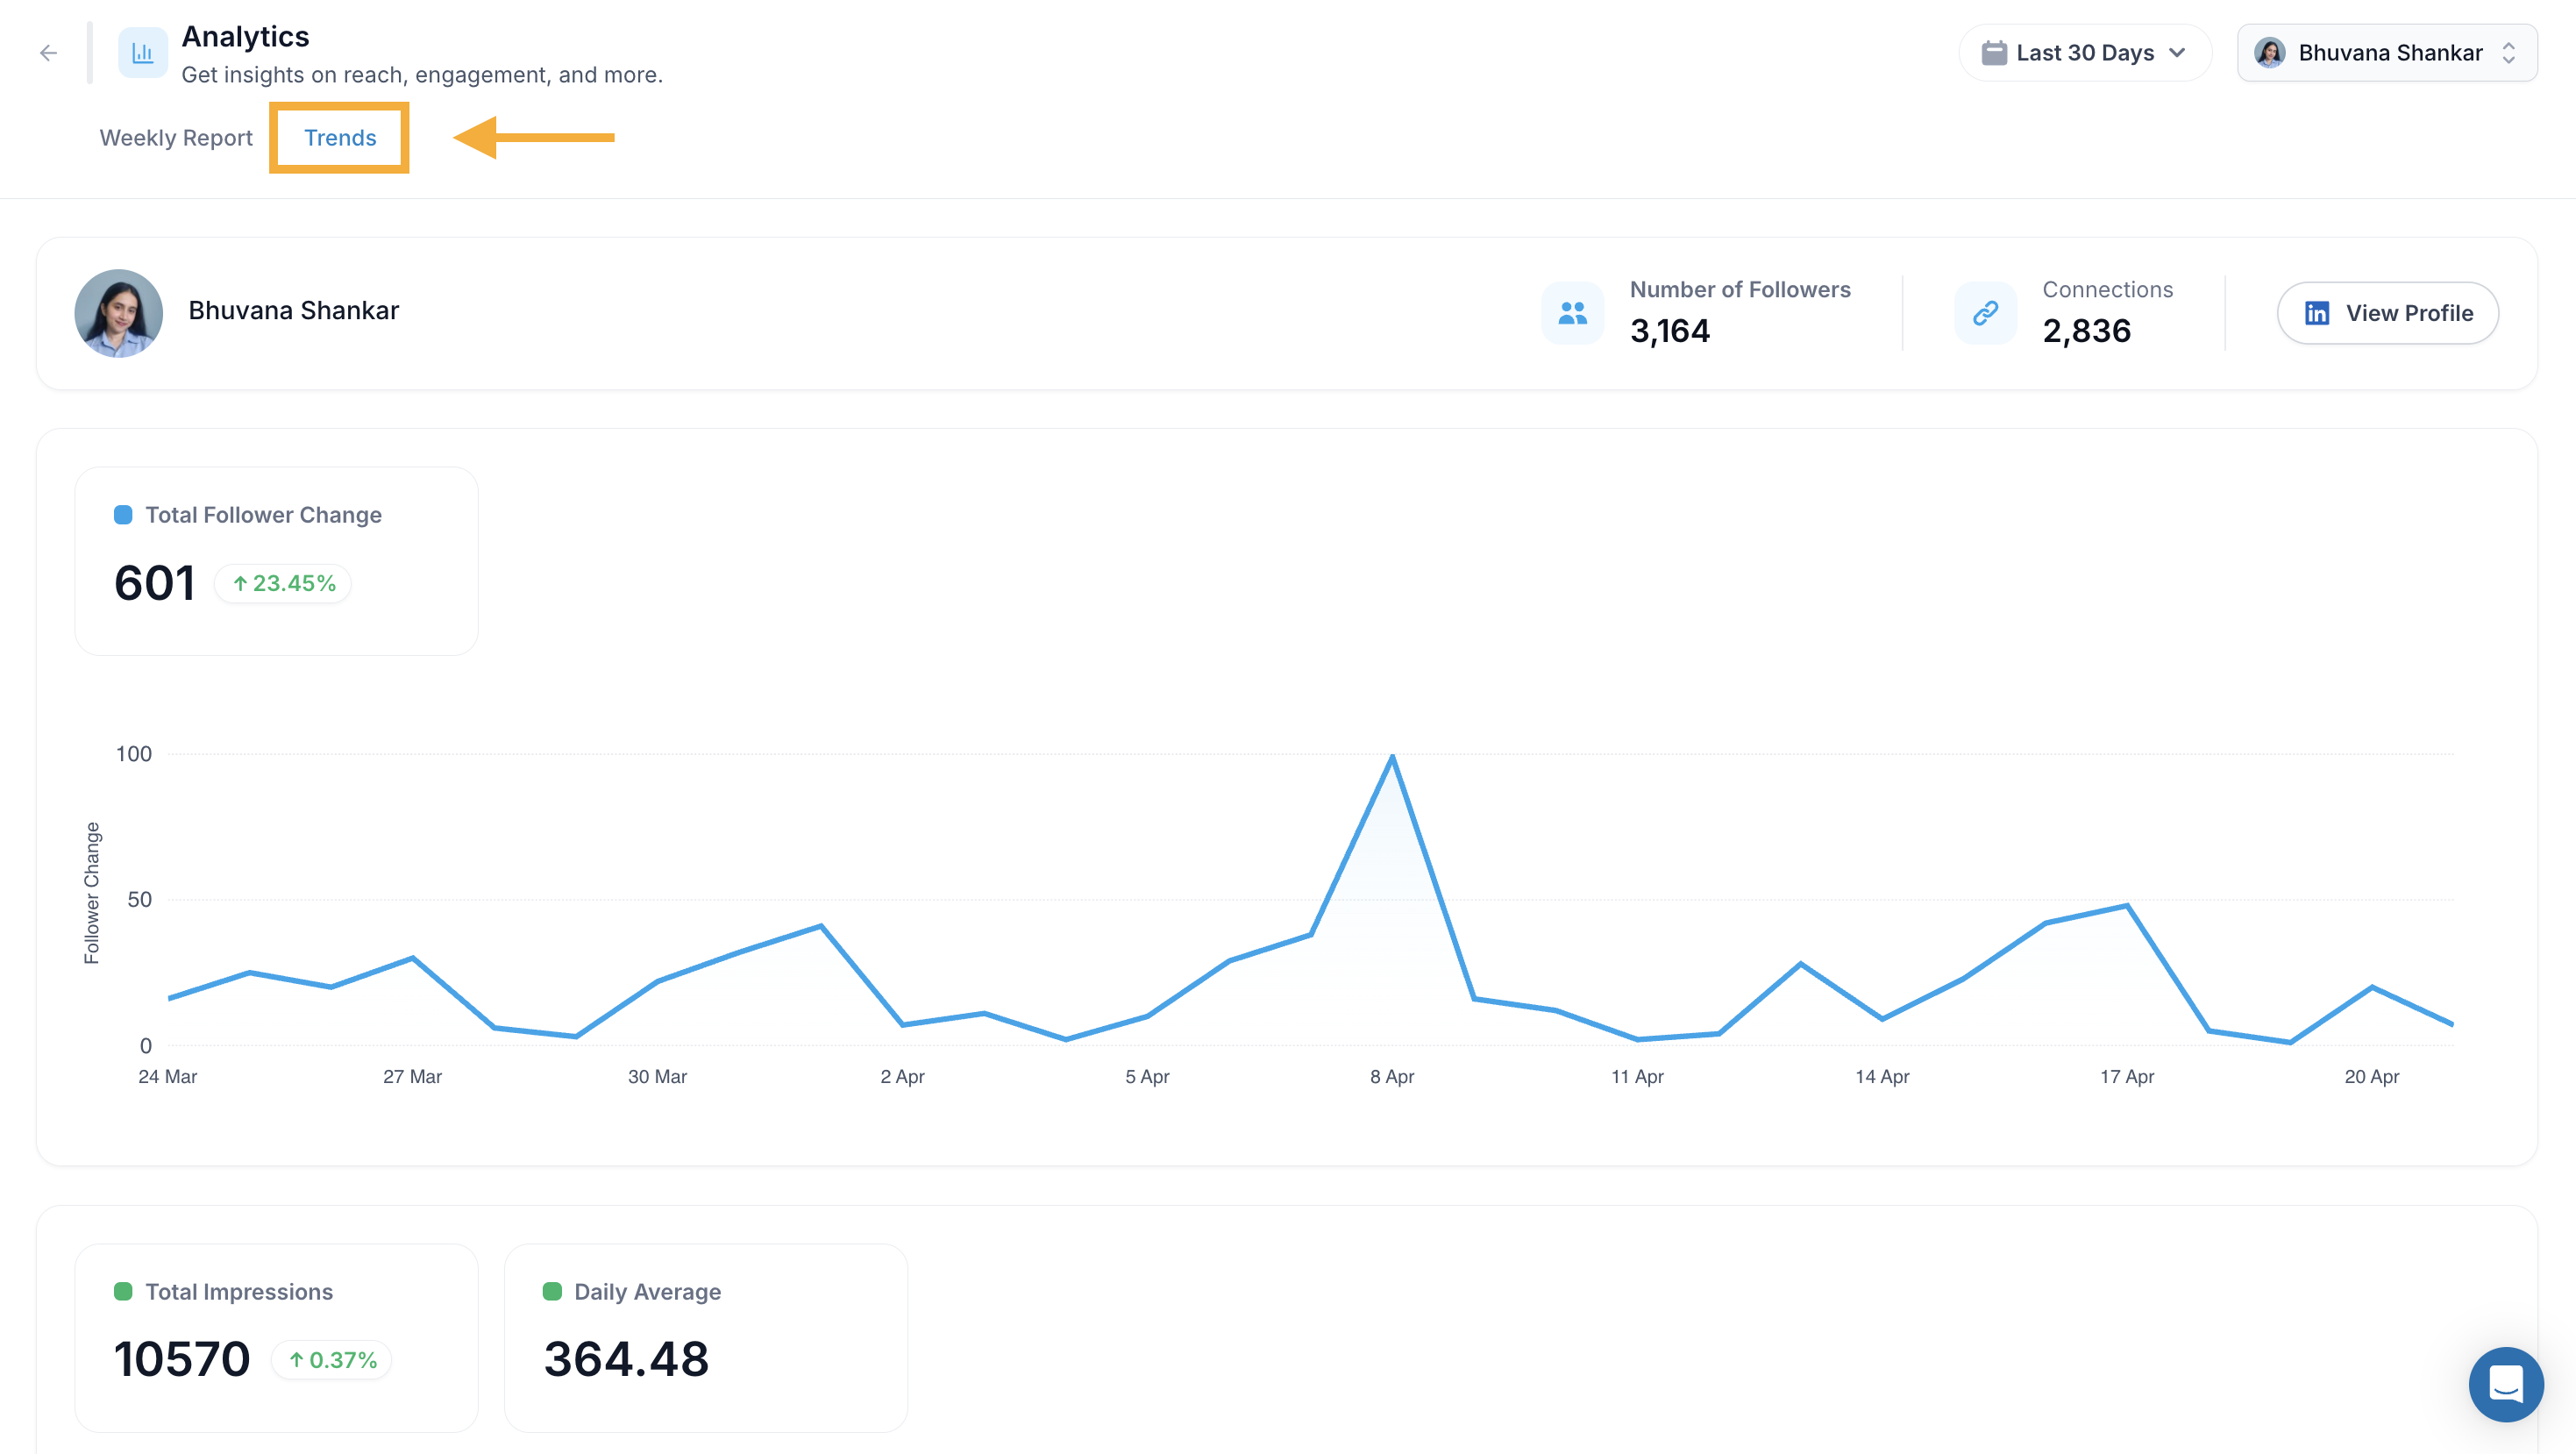Click the small avatar in account selector
The height and width of the screenshot is (1454, 2576).
2270,53
